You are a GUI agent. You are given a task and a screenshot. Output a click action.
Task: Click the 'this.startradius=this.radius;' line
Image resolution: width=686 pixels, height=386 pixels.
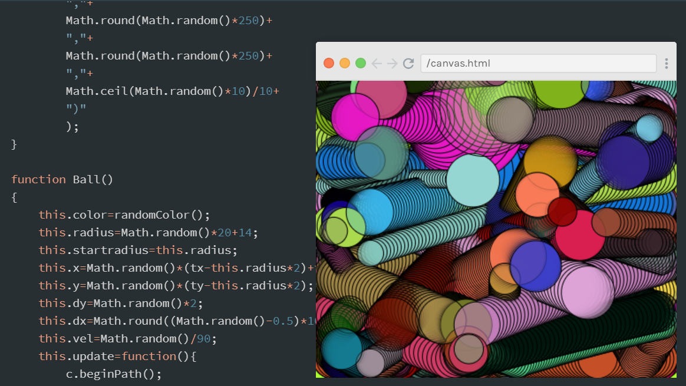pyautogui.click(x=138, y=250)
